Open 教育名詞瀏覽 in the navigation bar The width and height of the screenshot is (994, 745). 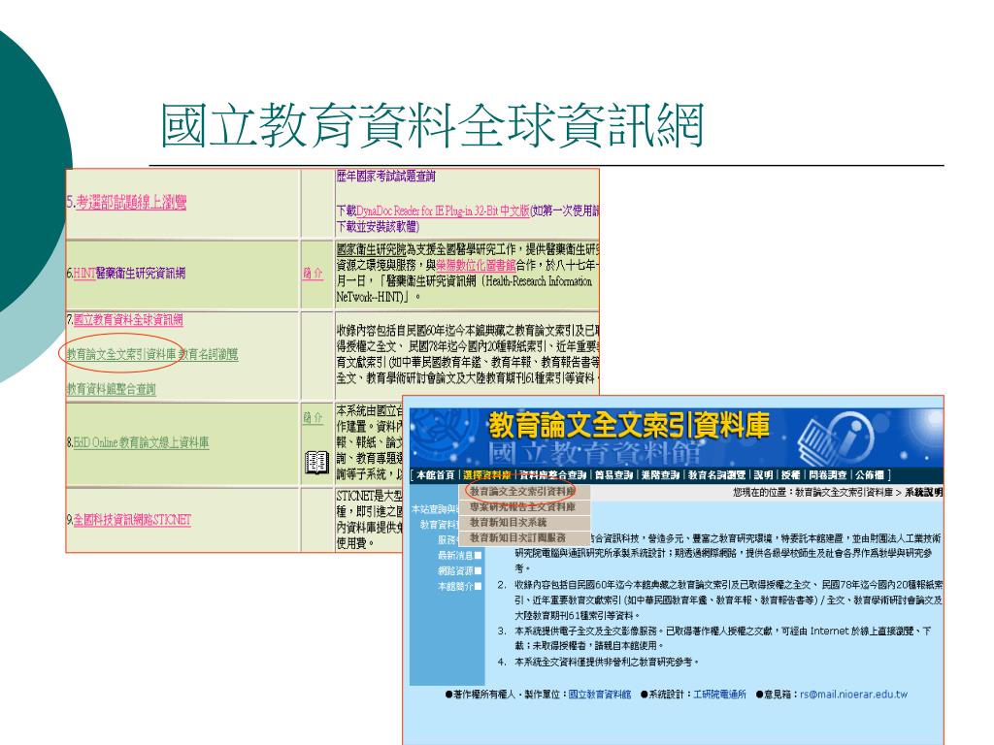716,475
